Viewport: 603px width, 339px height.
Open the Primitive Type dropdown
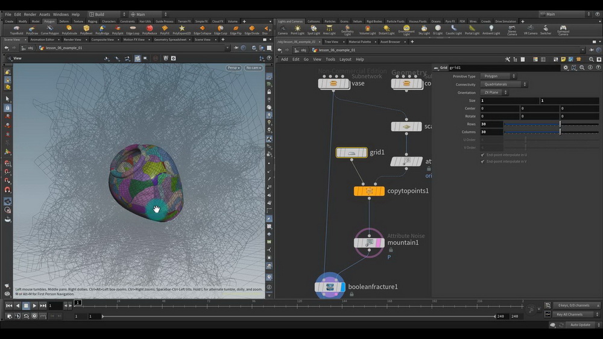click(498, 76)
